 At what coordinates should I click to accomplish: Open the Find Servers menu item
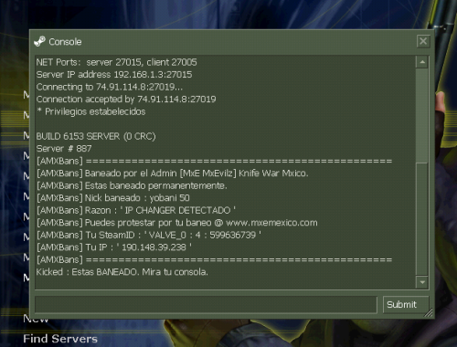pyautogui.click(x=60, y=339)
